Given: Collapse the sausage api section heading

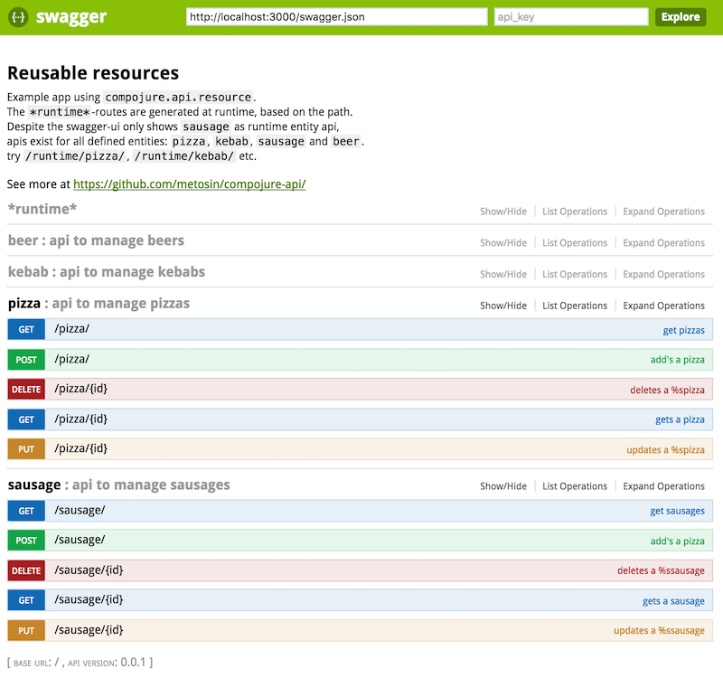Looking at the screenshot, I should (119, 485).
